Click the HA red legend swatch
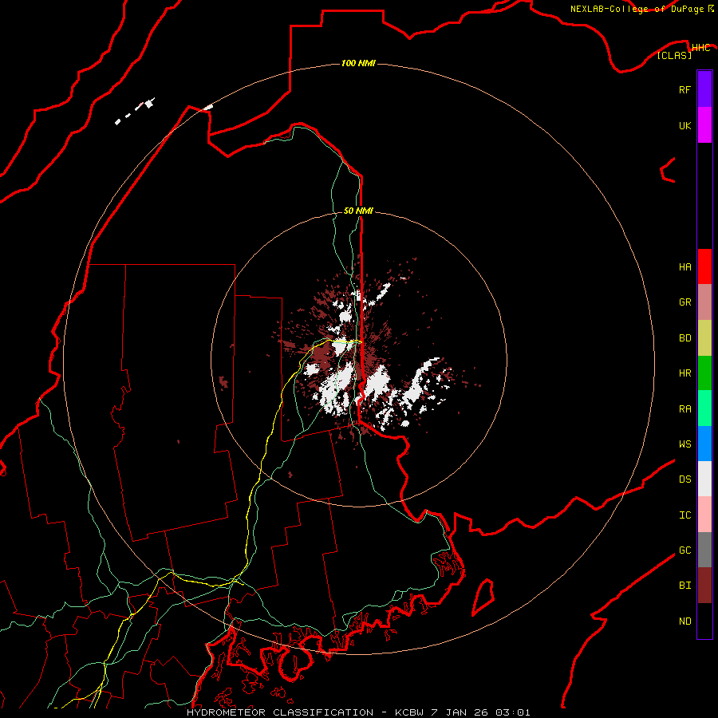 704,266
